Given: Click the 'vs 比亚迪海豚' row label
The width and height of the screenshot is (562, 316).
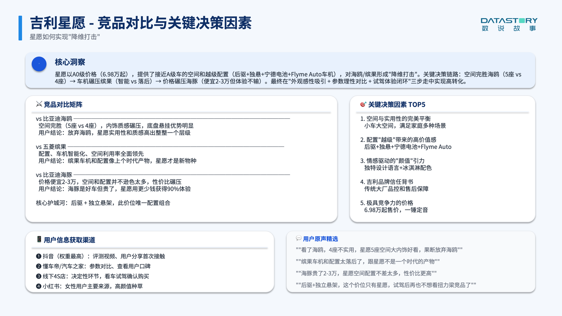Looking at the screenshot, I should click(x=54, y=175).
